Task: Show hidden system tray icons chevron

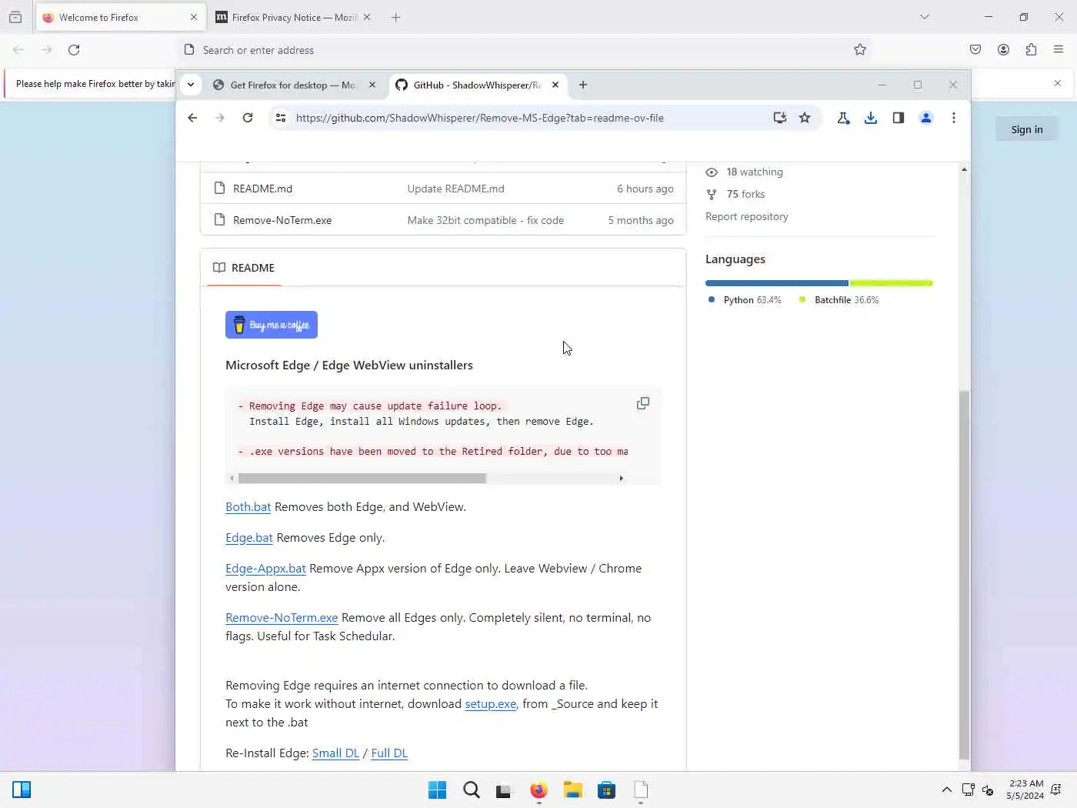Action: click(x=947, y=790)
